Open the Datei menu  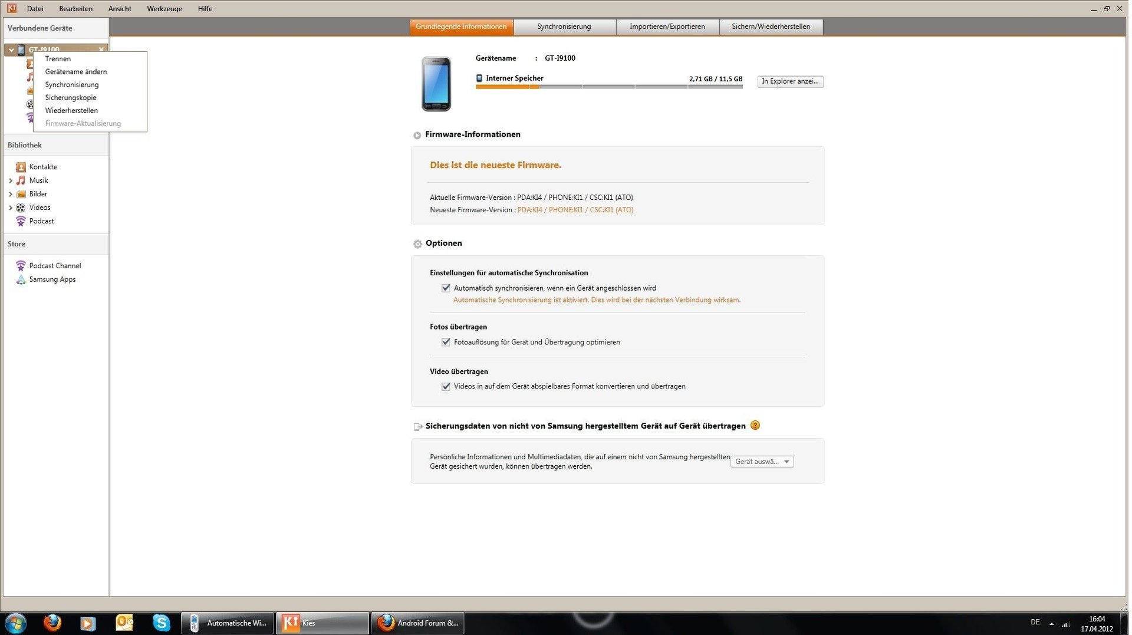(x=35, y=9)
